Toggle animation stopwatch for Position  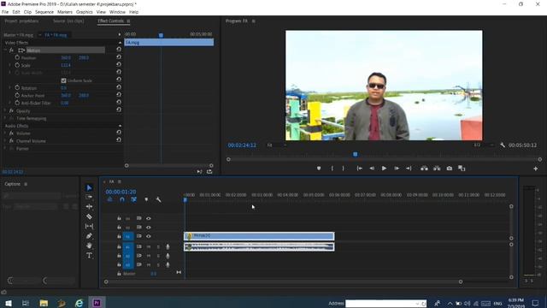(17, 57)
